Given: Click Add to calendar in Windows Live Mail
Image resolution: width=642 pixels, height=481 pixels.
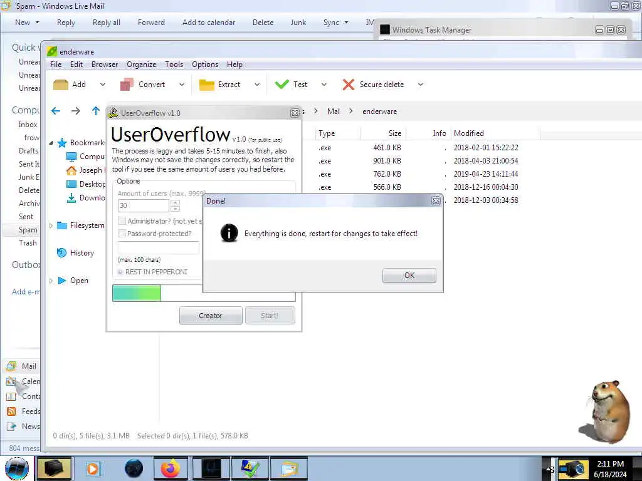Looking at the screenshot, I should point(209,23).
